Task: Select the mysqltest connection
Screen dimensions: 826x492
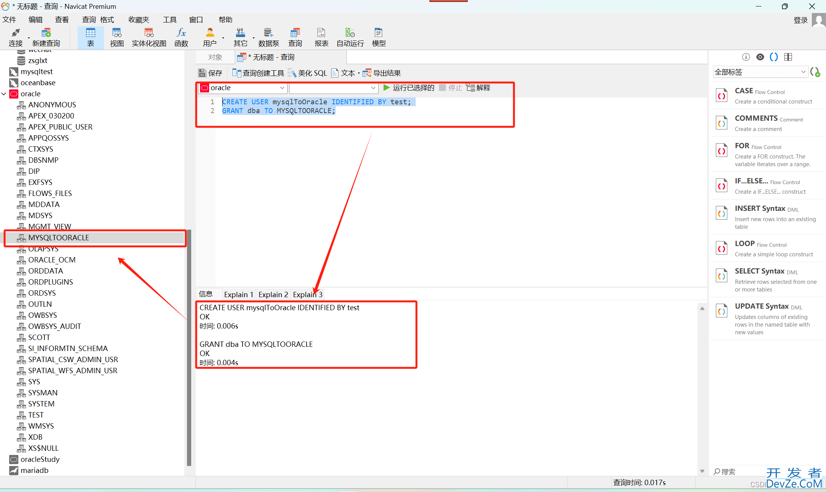Action: point(37,71)
